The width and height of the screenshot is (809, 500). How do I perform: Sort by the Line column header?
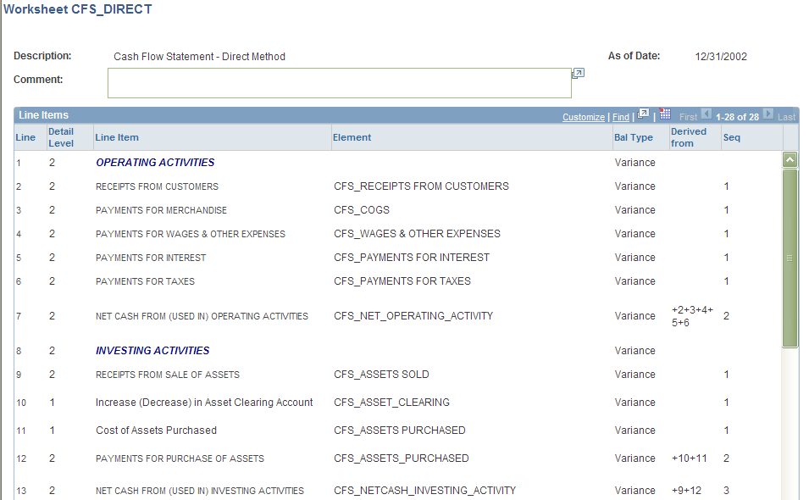click(25, 137)
